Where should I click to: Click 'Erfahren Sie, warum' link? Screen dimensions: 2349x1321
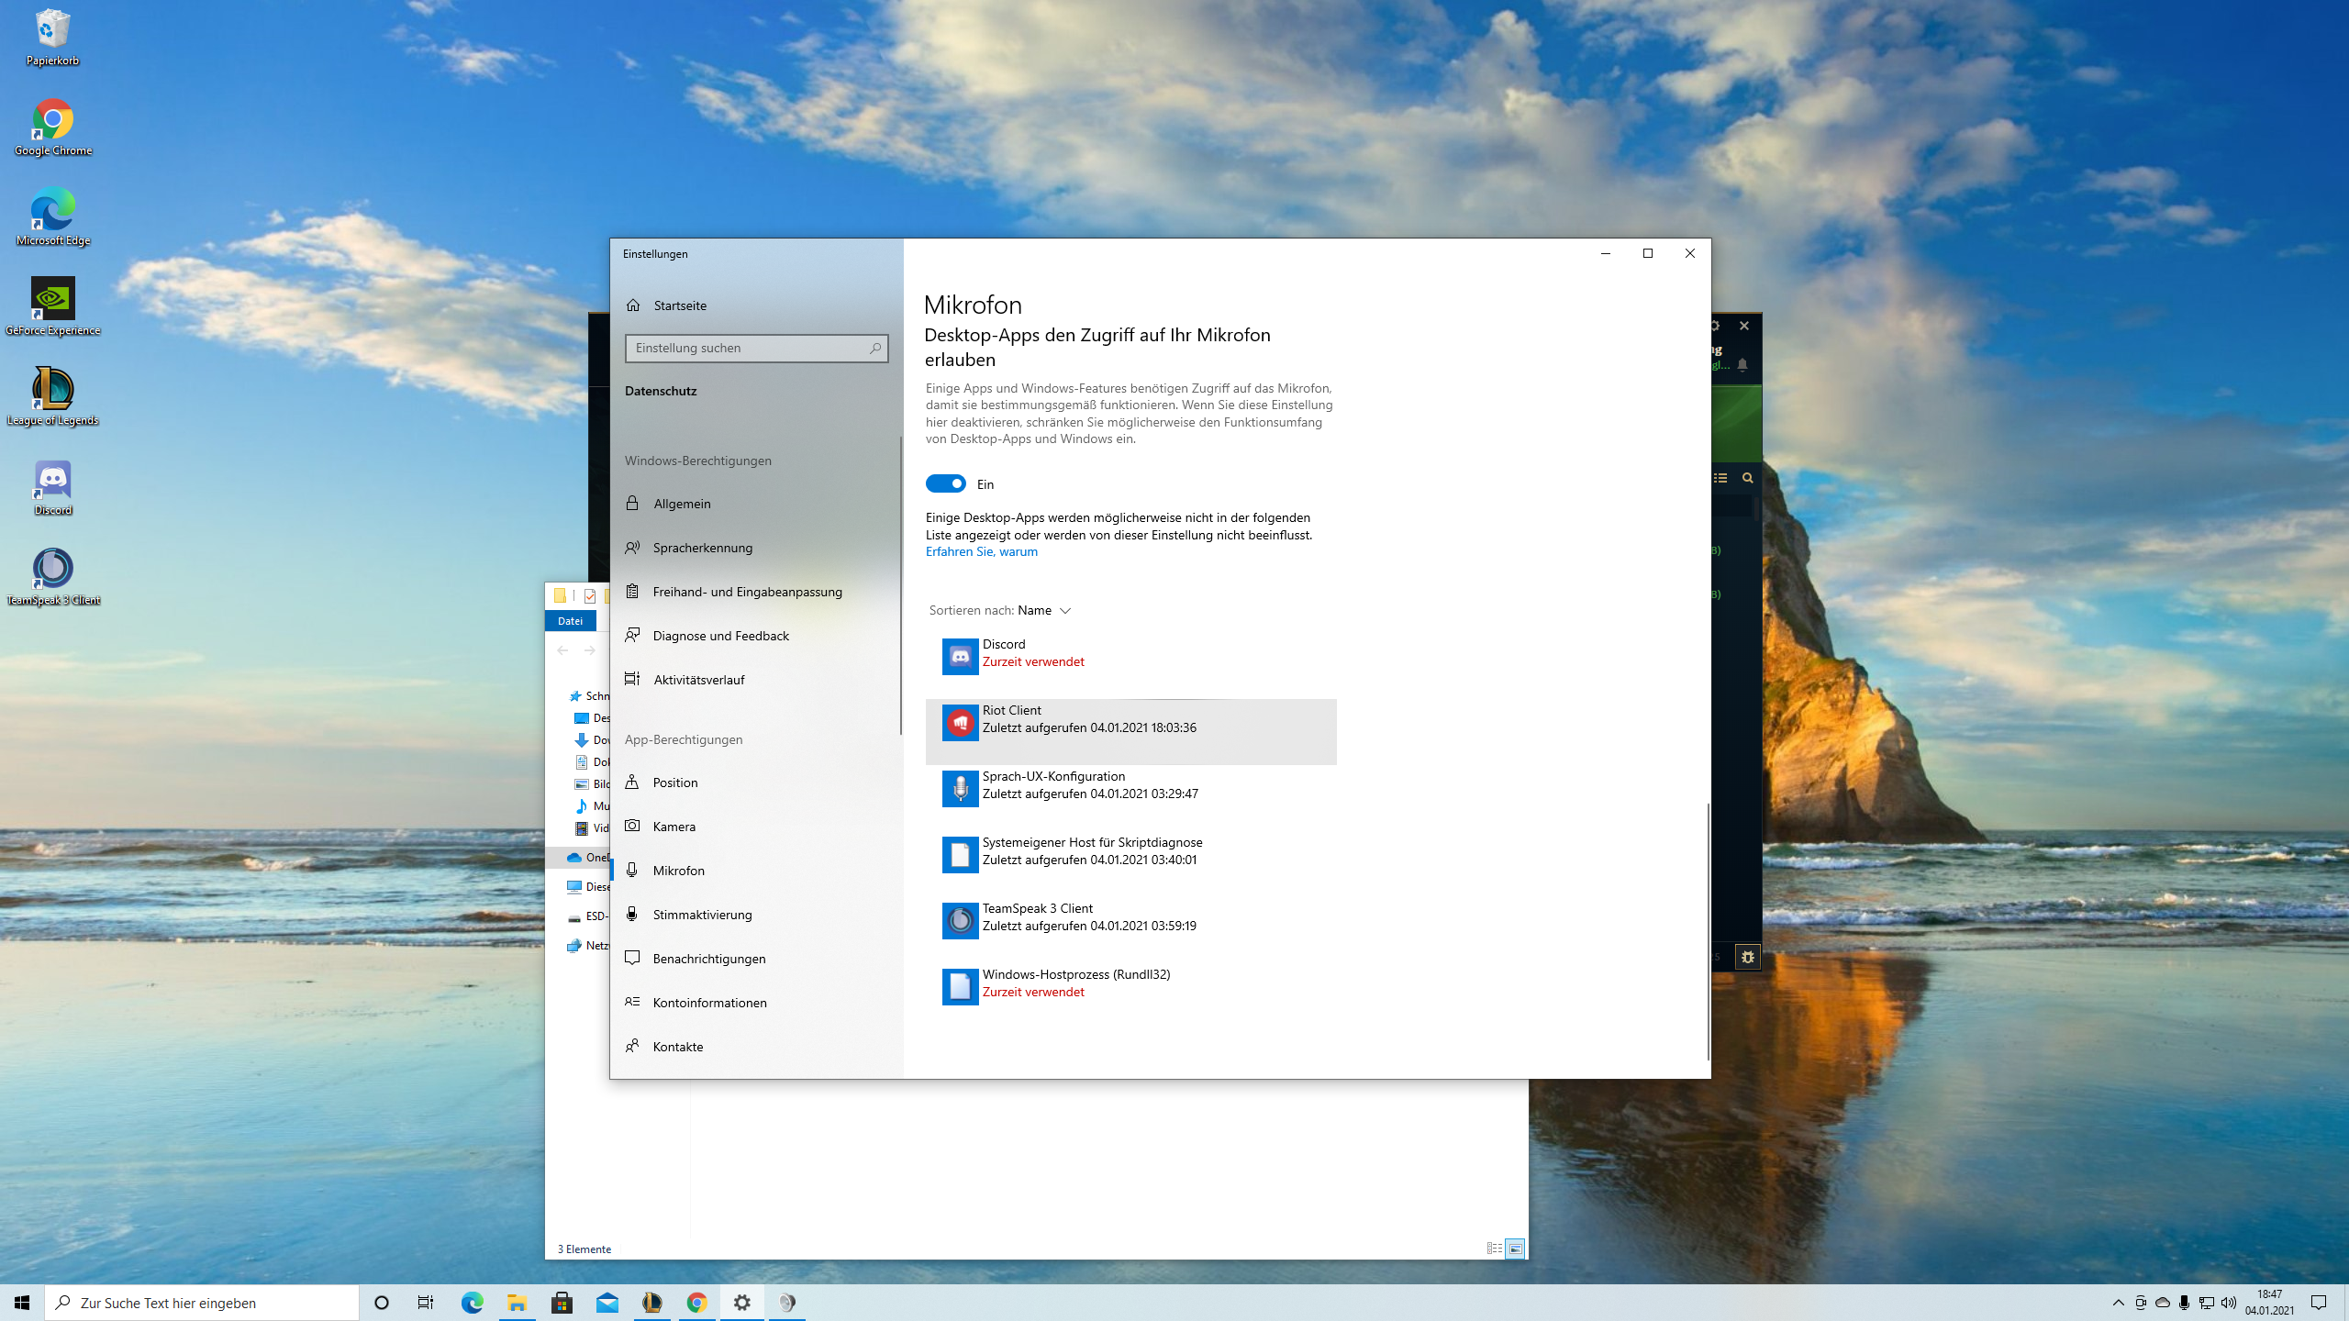[981, 551]
